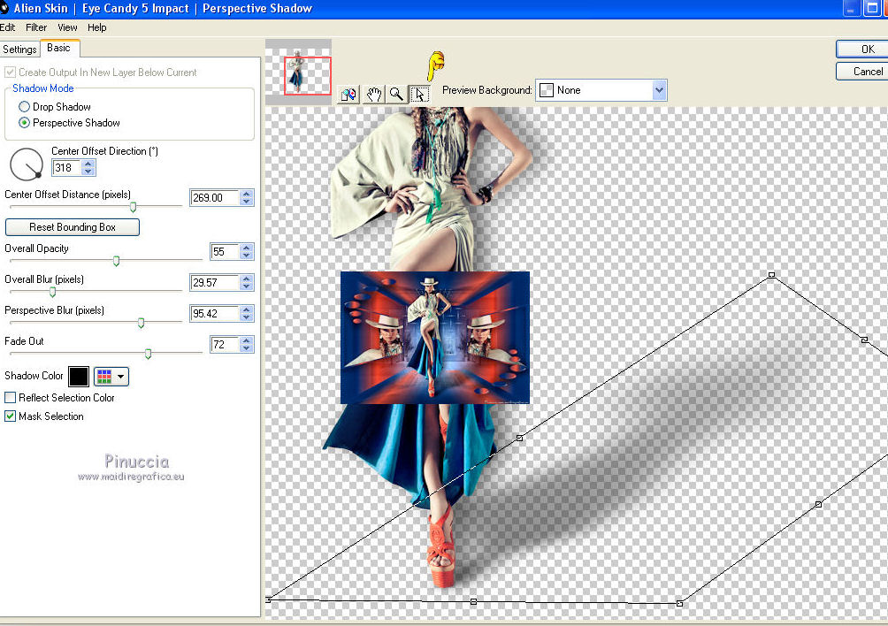
Task: Open the shadow color palette dropdown
Action: (x=111, y=377)
